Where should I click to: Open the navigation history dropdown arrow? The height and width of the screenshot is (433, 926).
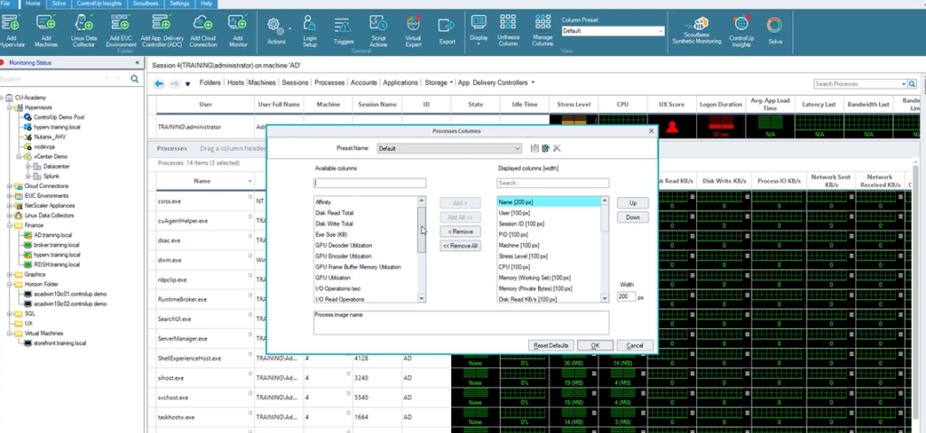[188, 84]
